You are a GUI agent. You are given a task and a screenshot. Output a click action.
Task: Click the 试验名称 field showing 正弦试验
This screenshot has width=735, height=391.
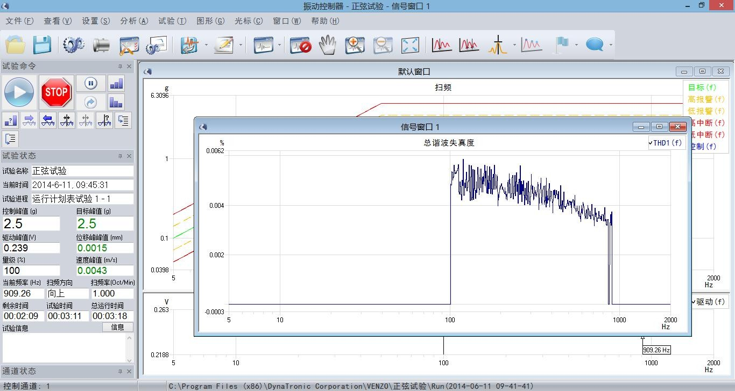[x=82, y=171]
